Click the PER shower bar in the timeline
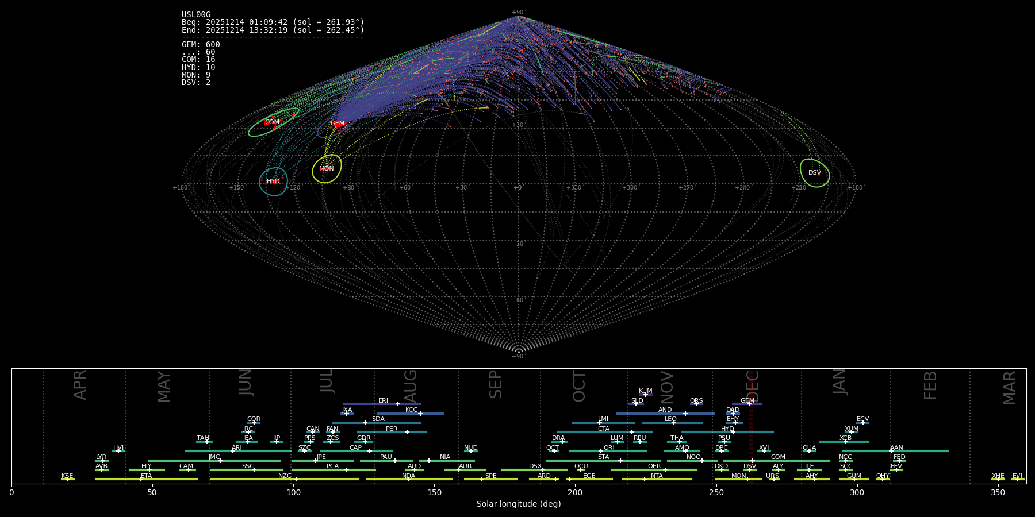Screen dimensions: 1035x517 [392, 432]
